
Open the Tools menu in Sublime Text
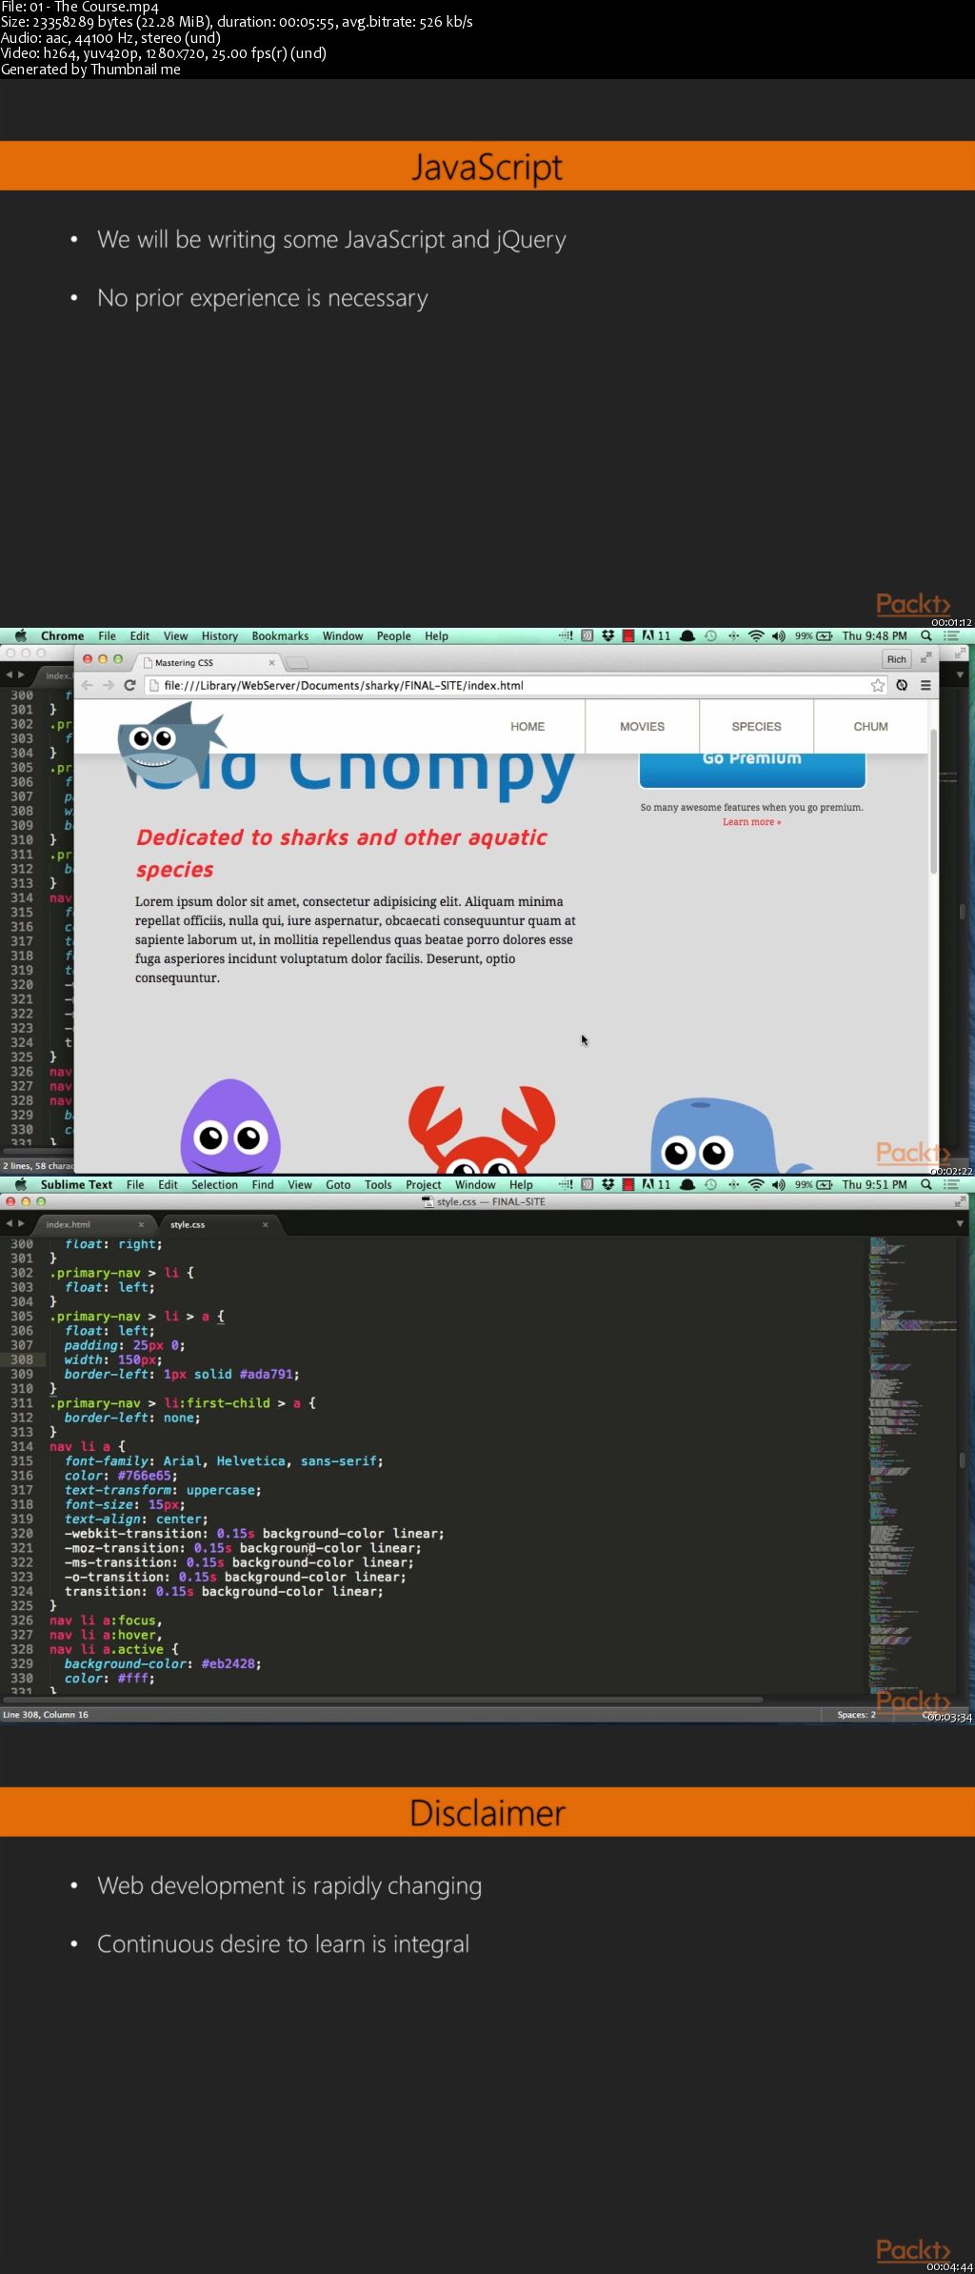click(378, 1184)
